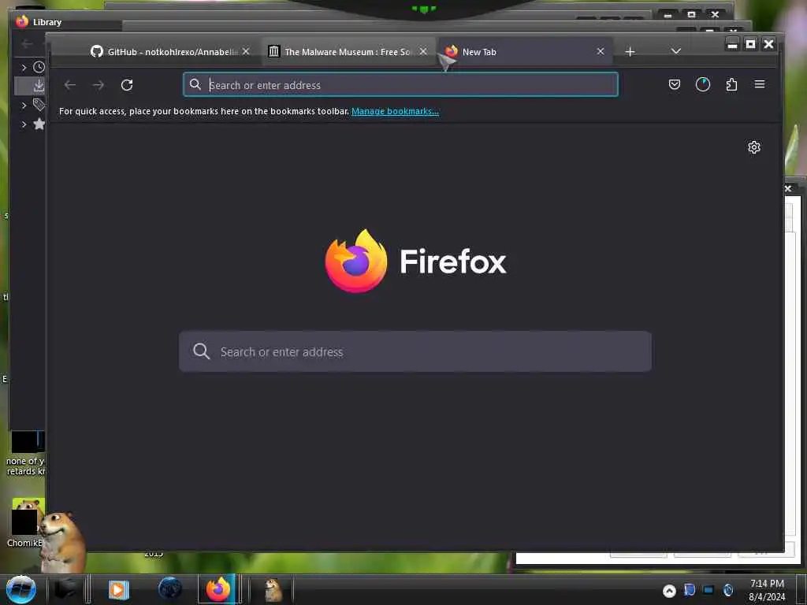Click the network monitor tray icon
807x605 pixels.
708,590
